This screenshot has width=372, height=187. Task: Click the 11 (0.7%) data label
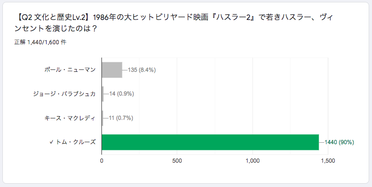(121, 118)
